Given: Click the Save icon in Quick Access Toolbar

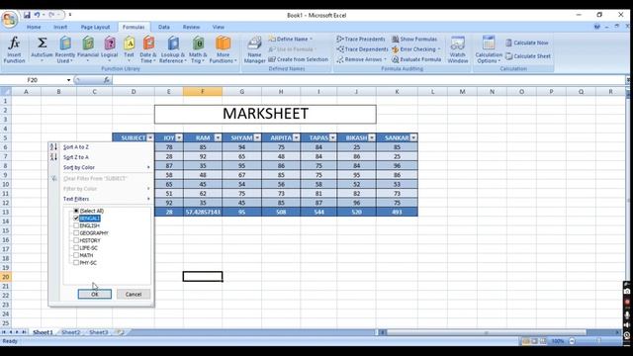Looking at the screenshot, I should pos(27,15).
